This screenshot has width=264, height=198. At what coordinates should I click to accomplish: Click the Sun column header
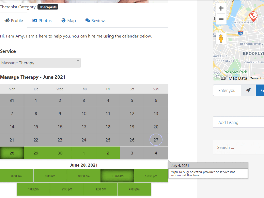pos(156,89)
